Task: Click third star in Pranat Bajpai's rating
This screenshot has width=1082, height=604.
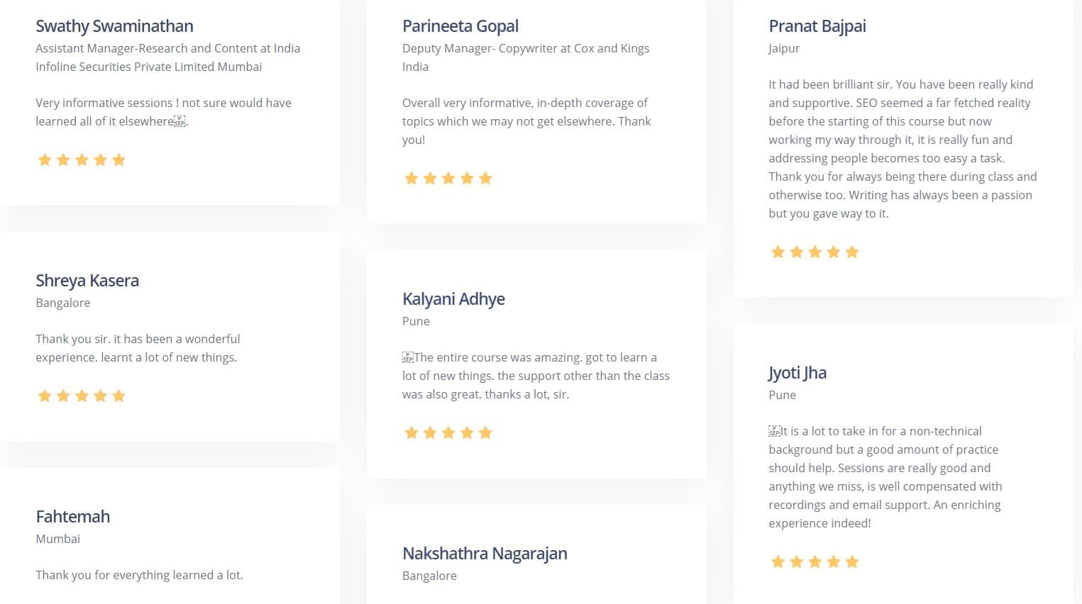Action: [815, 252]
